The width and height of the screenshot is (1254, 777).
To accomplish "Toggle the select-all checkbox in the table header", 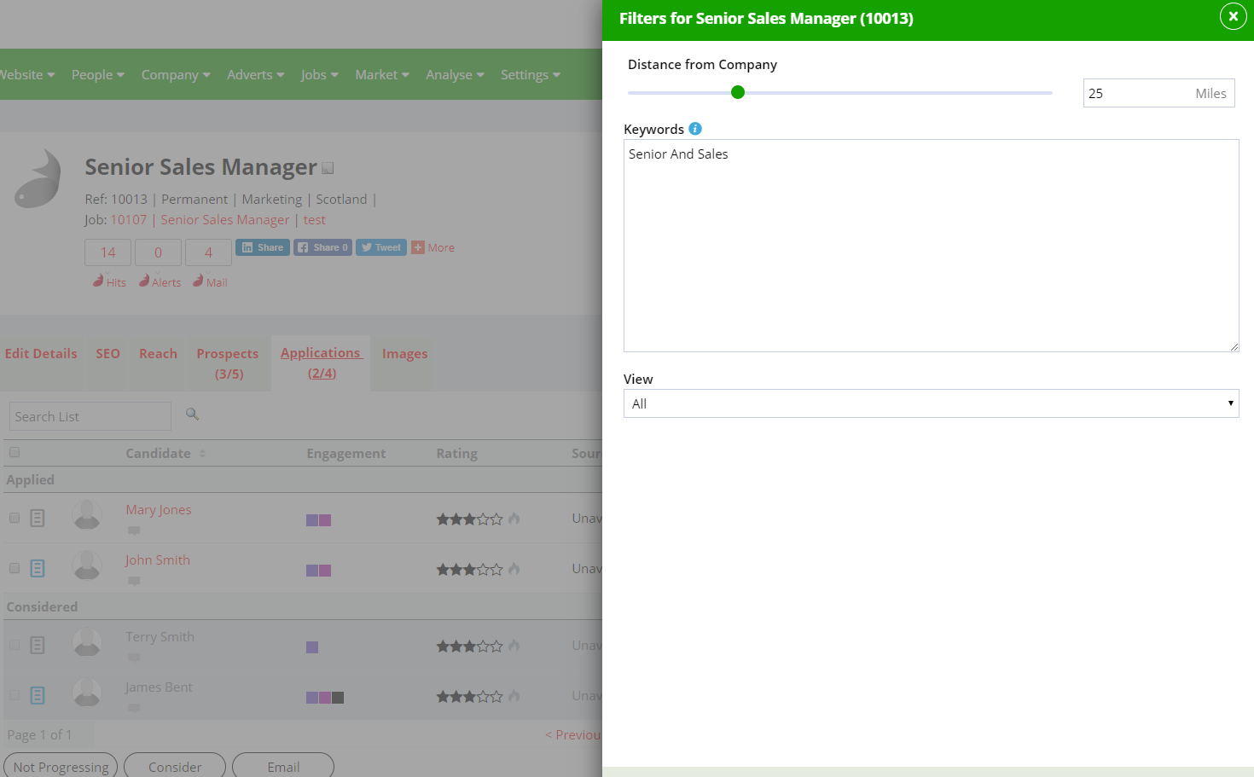I will [x=14, y=452].
